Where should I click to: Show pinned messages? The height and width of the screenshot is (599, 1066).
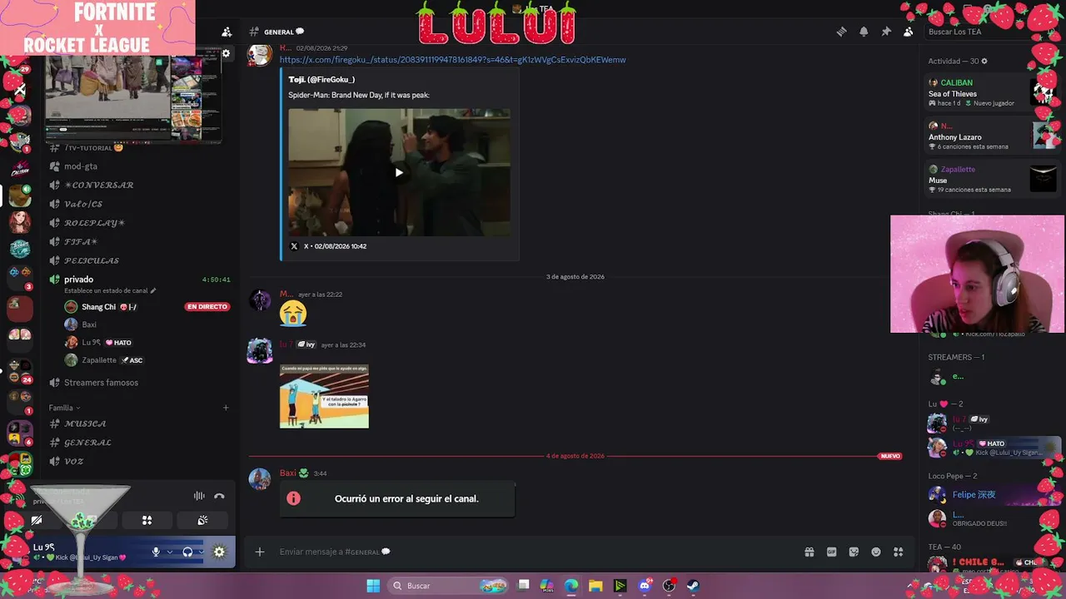(x=886, y=32)
